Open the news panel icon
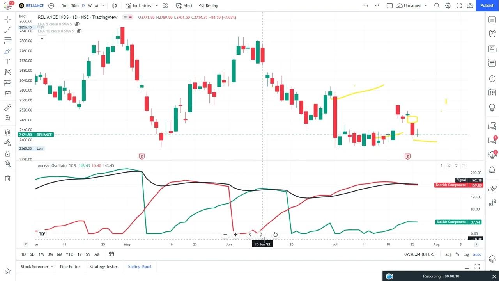499x281 pixels. coord(492,49)
